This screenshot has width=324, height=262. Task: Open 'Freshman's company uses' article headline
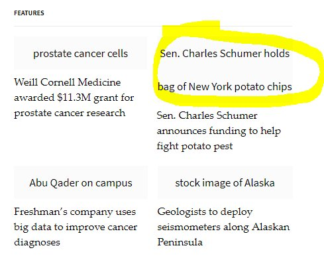click(x=76, y=227)
